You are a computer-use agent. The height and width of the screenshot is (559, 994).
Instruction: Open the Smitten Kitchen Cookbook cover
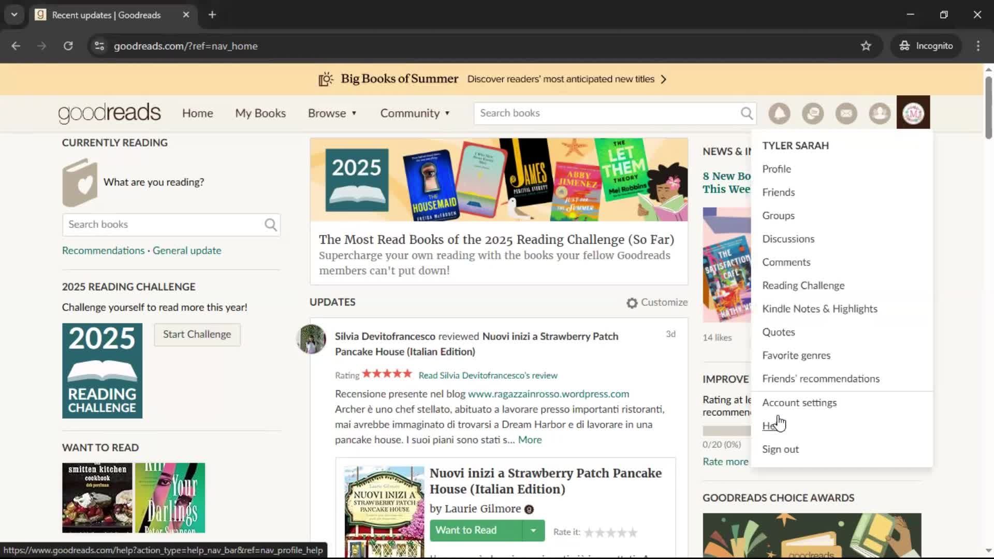97,498
